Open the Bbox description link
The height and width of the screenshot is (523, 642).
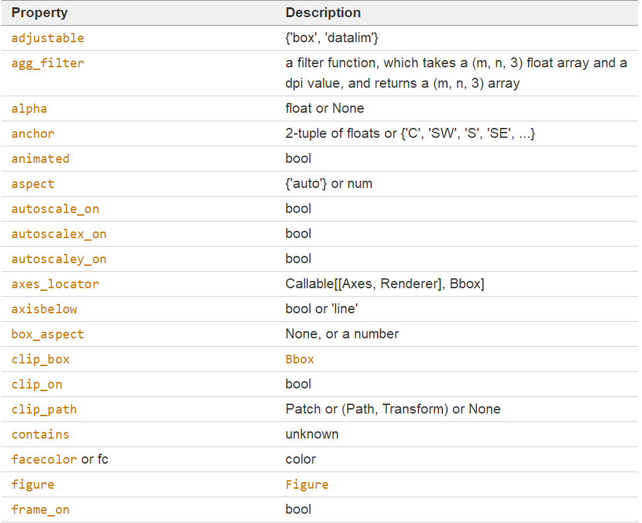300,359
